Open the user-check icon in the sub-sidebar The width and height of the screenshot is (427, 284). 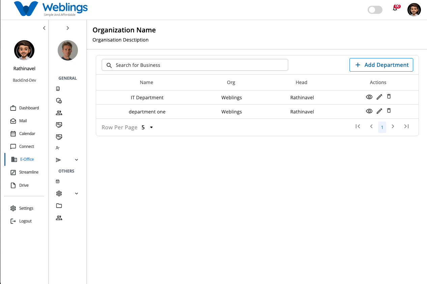58,148
